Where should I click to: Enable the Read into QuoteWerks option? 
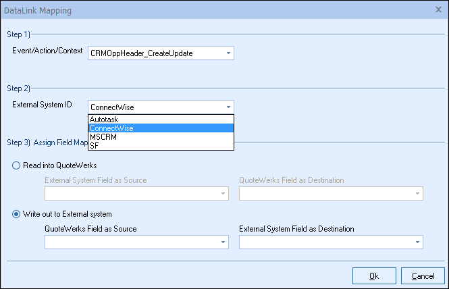pos(16,165)
